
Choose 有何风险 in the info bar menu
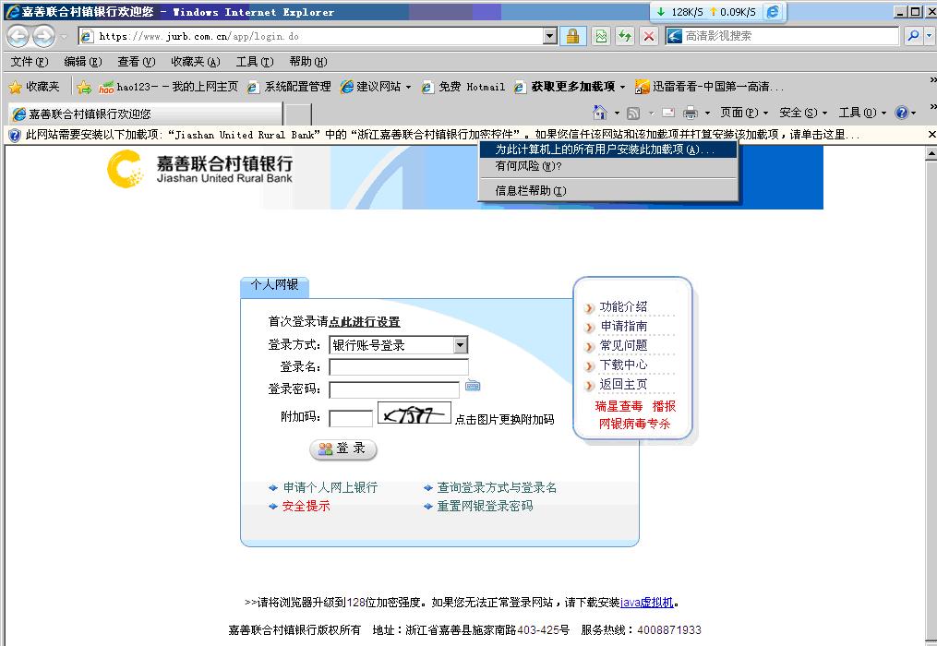coord(528,167)
